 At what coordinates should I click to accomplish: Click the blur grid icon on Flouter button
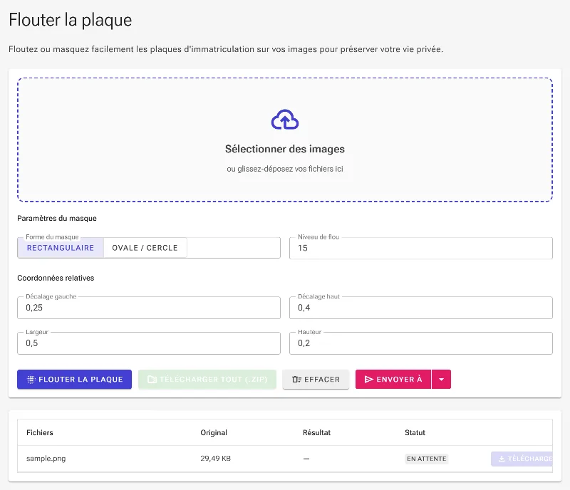coord(31,380)
